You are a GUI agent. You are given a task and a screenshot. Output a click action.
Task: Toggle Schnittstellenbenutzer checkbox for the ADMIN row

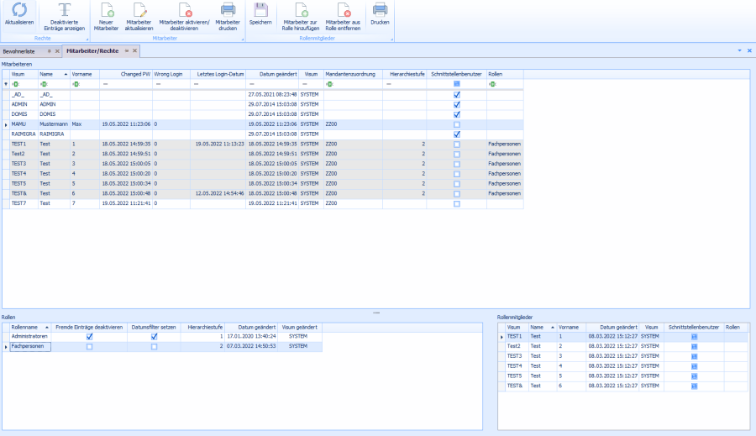click(x=456, y=104)
